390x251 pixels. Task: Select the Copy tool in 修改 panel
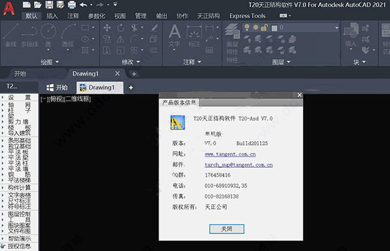click(x=107, y=39)
